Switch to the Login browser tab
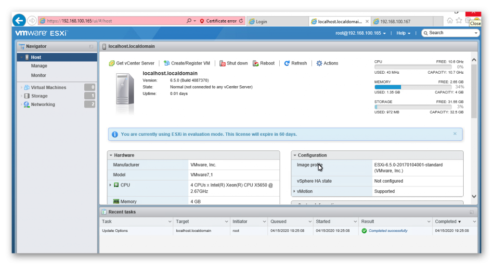The height and width of the screenshot is (265, 493). tap(278, 21)
